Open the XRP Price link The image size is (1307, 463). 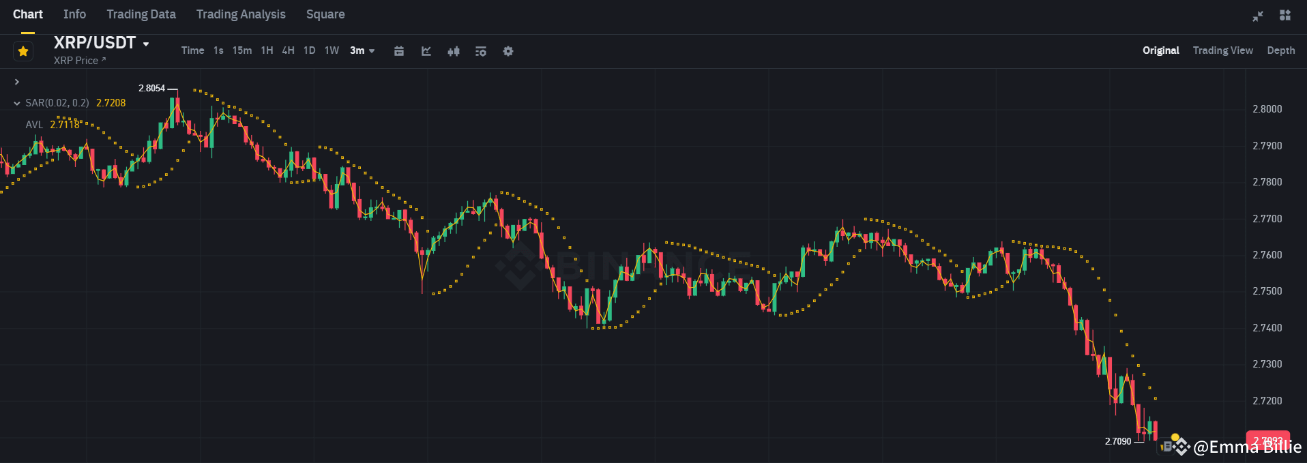coord(79,60)
